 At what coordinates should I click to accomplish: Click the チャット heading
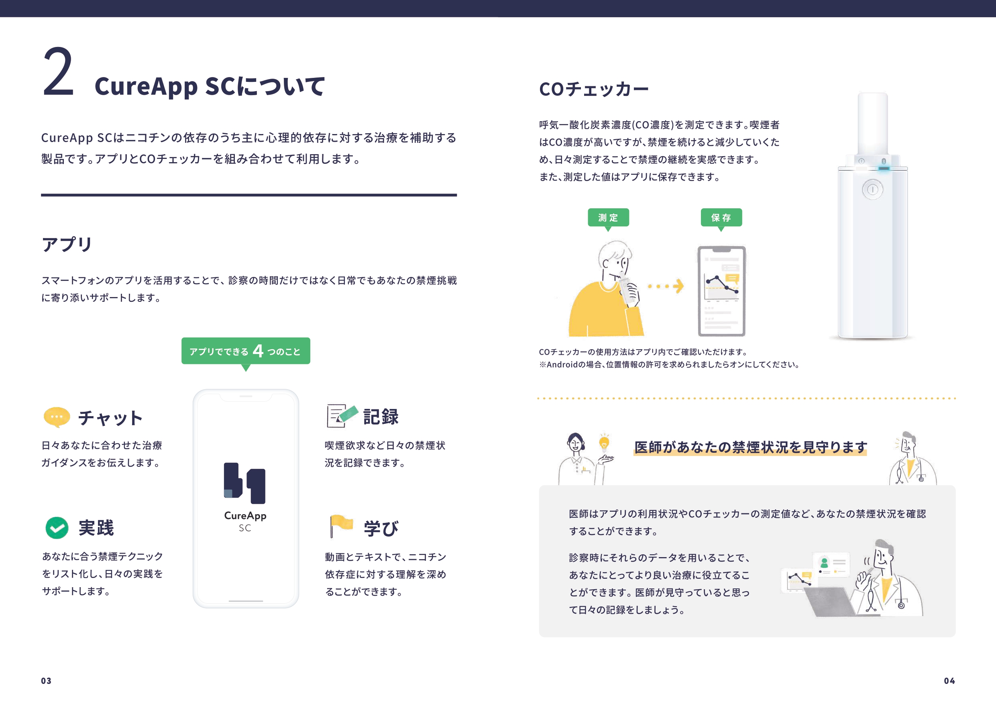pos(110,418)
